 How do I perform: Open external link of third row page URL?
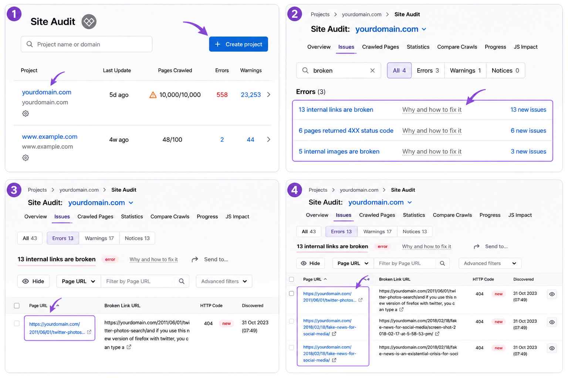(x=334, y=360)
